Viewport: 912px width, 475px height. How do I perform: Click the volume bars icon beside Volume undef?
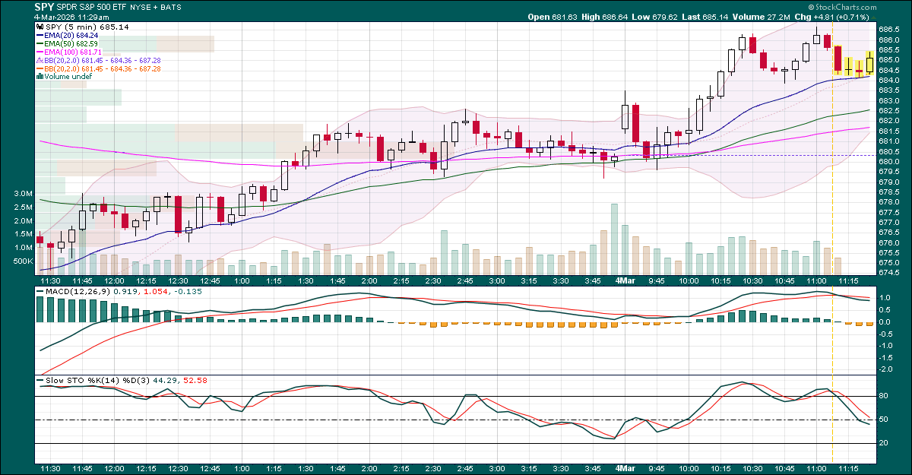[x=39, y=77]
